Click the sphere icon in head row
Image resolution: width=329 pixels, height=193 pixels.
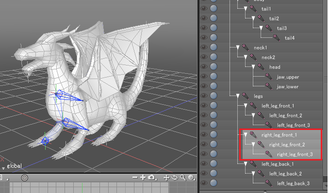click(214, 67)
